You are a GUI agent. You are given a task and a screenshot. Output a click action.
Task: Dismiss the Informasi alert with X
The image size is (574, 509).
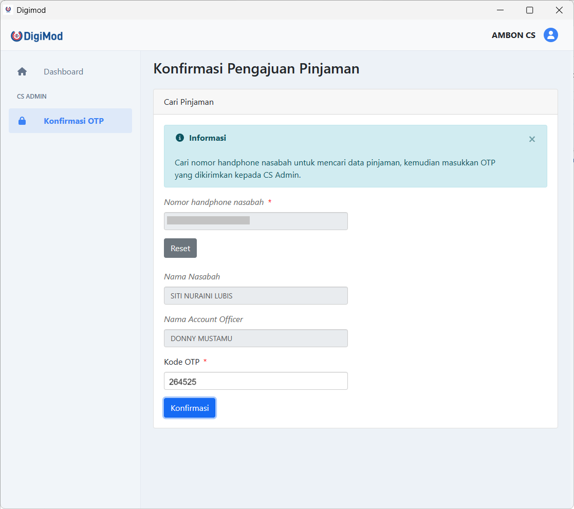[x=532, y=139]
